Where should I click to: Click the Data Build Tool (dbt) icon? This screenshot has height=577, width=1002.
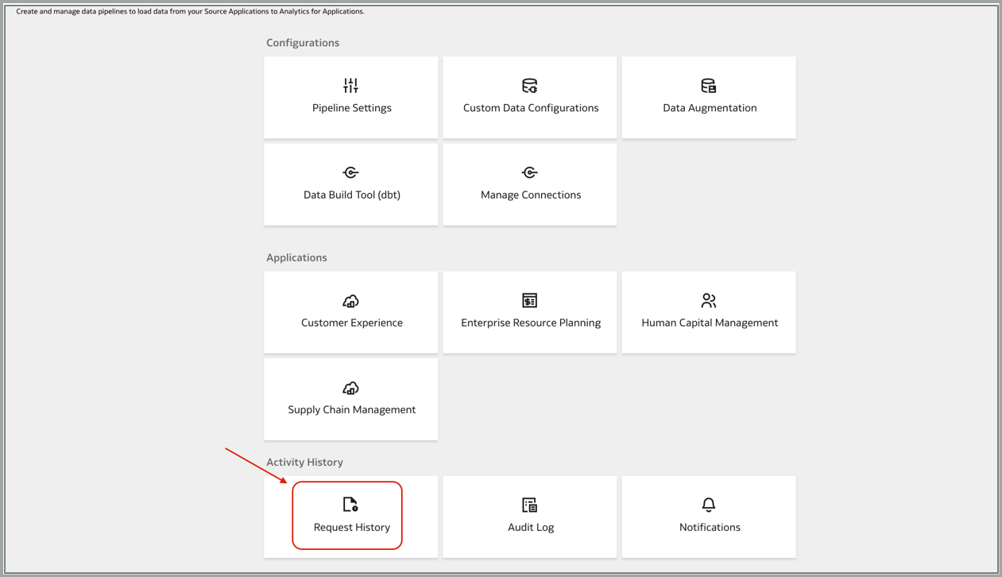[x=350, y=172]
